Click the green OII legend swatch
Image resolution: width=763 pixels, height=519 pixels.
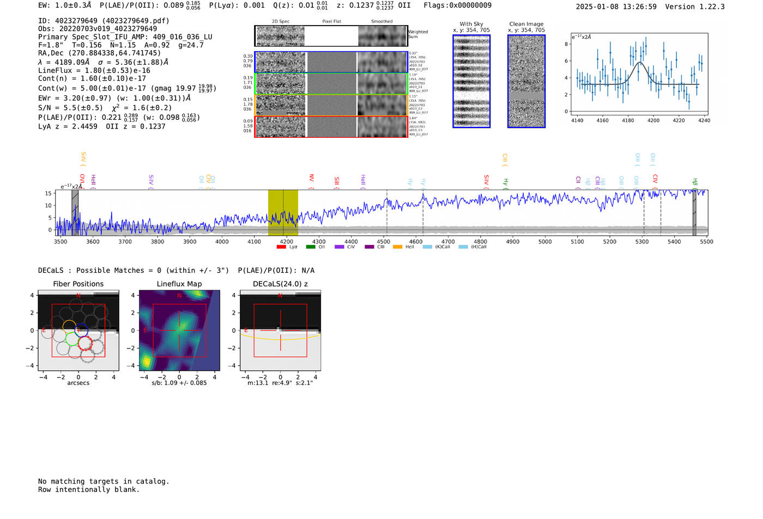(x=310, y=247)
